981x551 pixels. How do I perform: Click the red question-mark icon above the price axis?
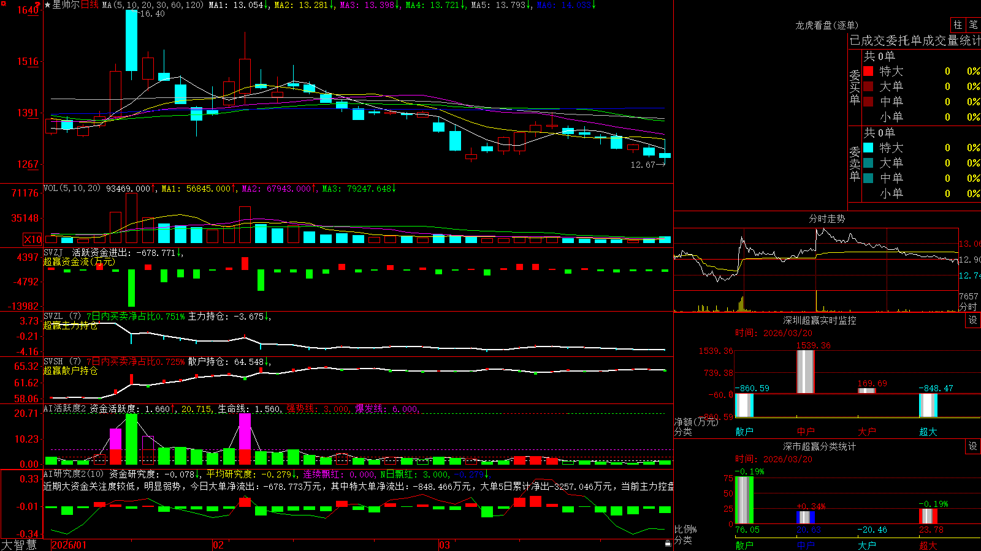tap(37, 5)
